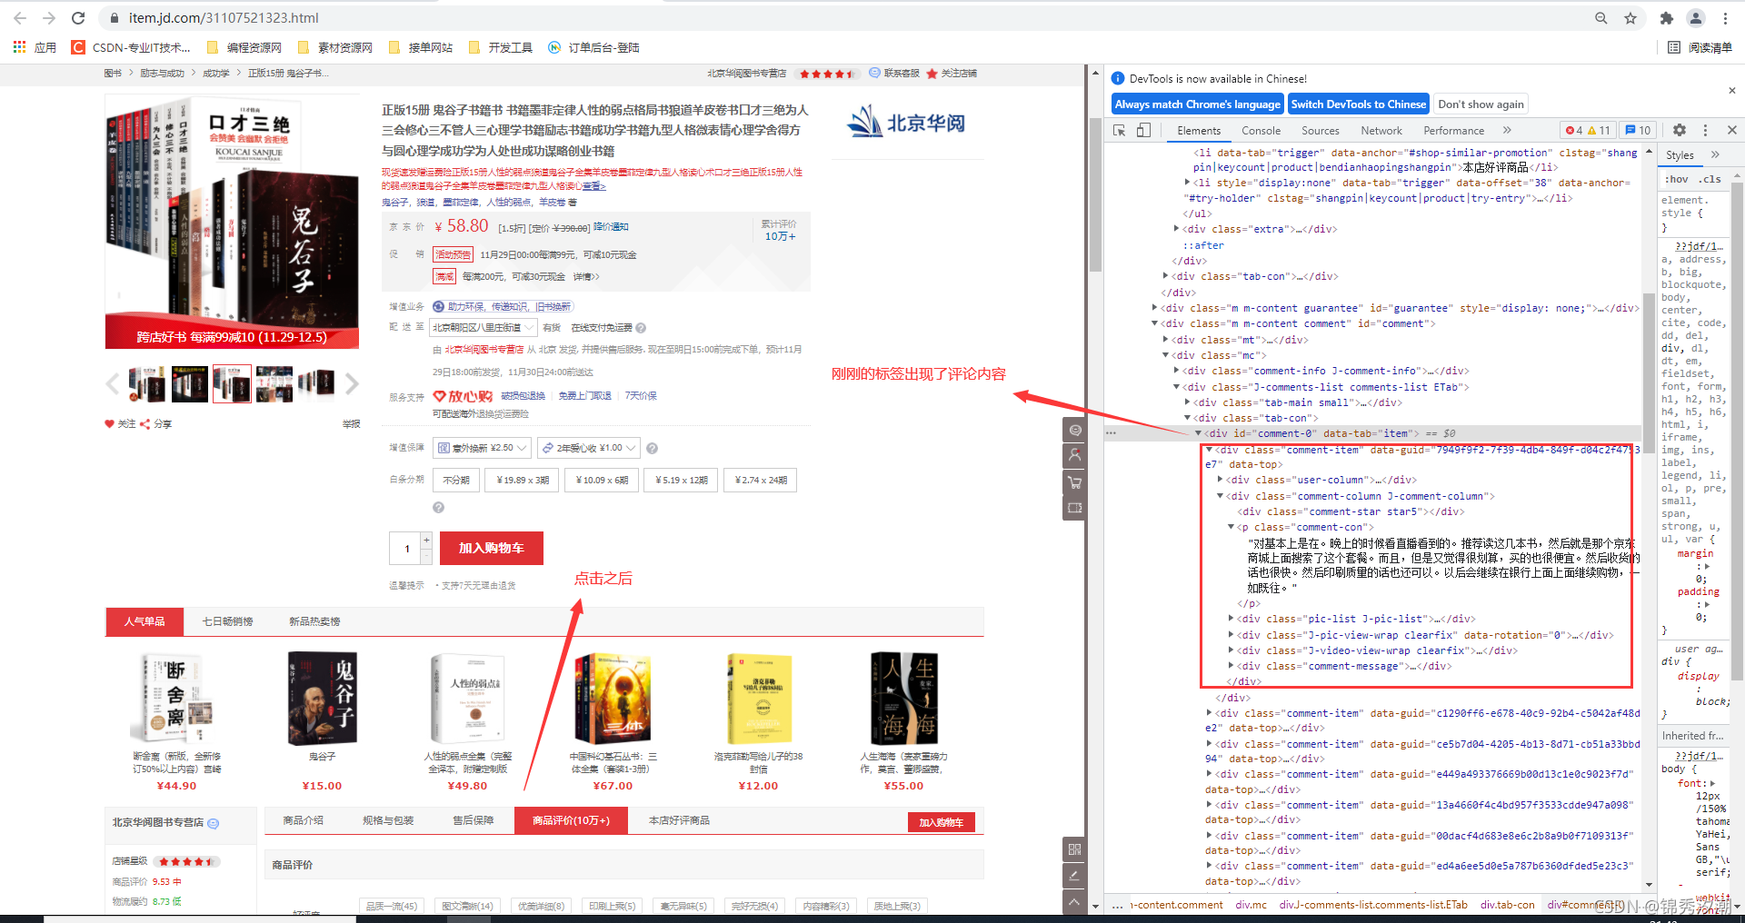Click Don't show again
This screenshot has height=923, width=1745.
click(x=1481, y=104)
